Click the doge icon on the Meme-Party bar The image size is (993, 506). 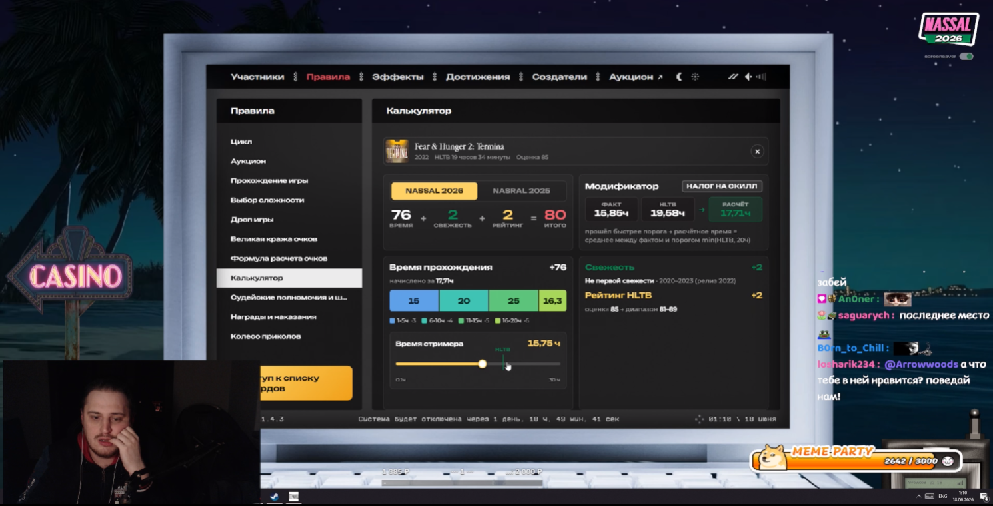[773, 457]
